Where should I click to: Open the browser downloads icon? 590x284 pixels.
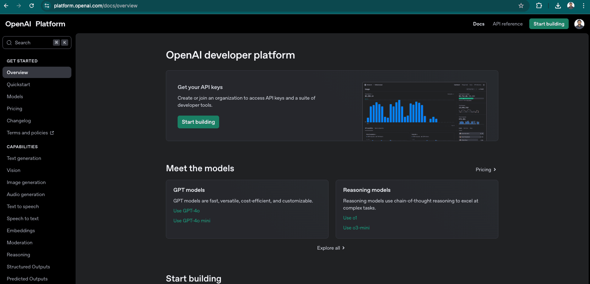tap(558, 6)
